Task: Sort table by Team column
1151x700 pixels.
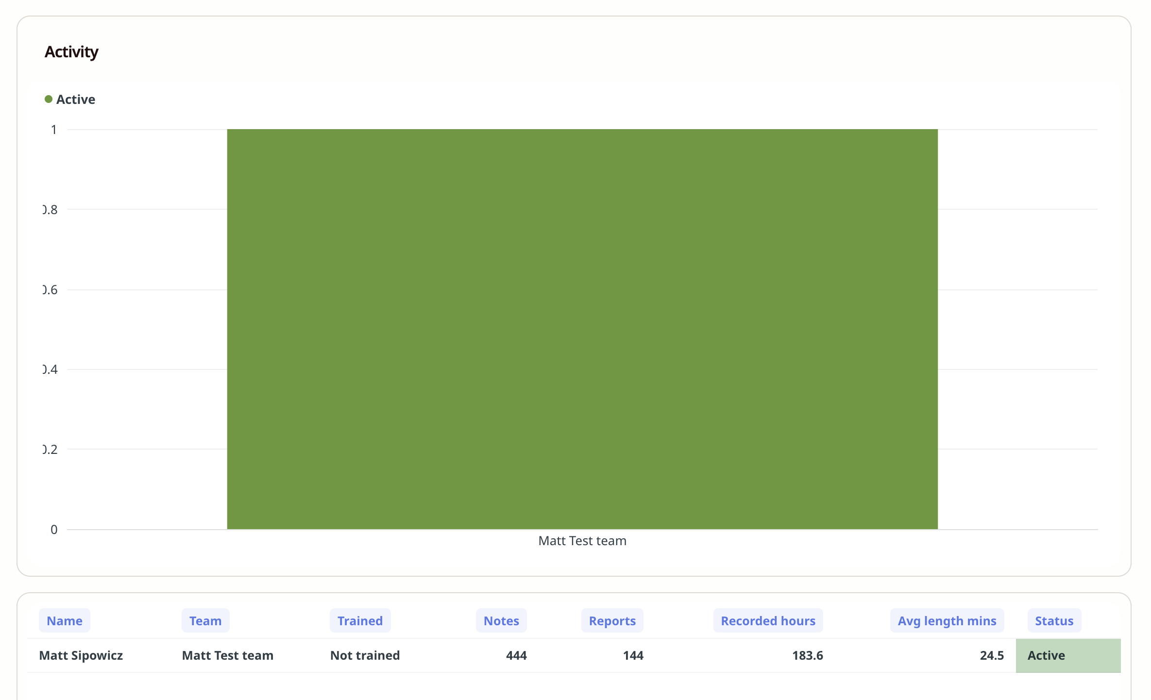Action: coord(205,620)
